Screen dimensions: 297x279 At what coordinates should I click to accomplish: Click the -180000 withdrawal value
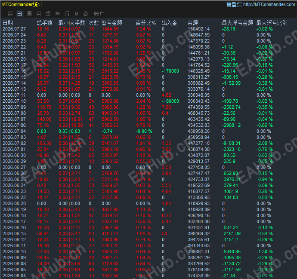point(170,101)
